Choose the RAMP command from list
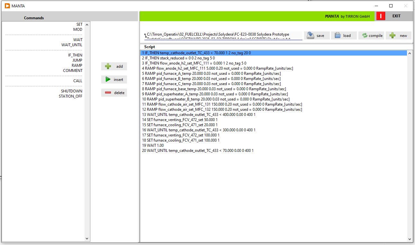The width and height of the screenshot is (415, 245). (77, 66)
